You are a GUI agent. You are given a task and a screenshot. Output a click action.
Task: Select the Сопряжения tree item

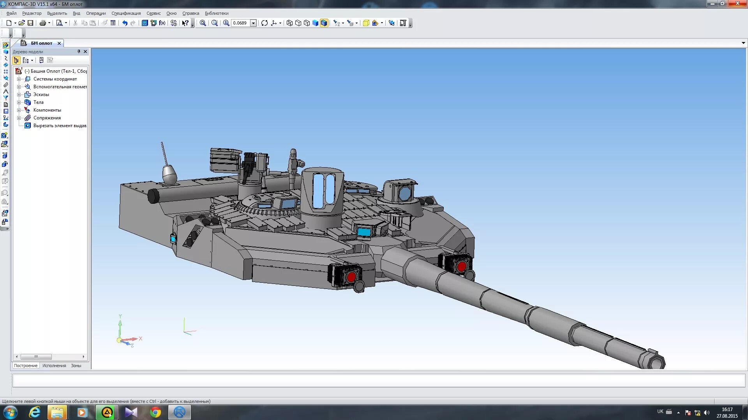(x=47, y=118)
